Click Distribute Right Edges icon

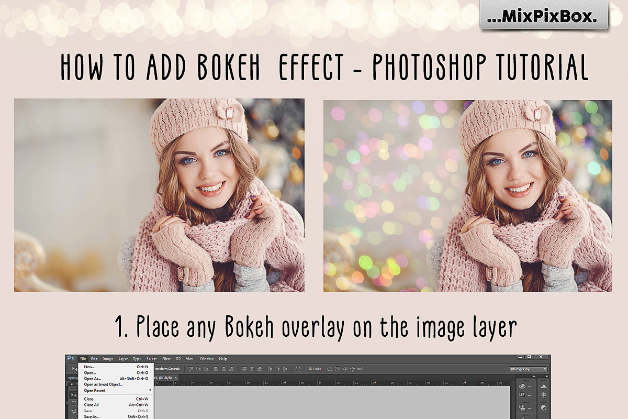285,369
